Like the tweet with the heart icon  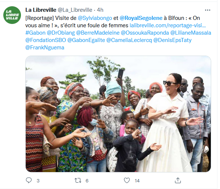[127, 181]
